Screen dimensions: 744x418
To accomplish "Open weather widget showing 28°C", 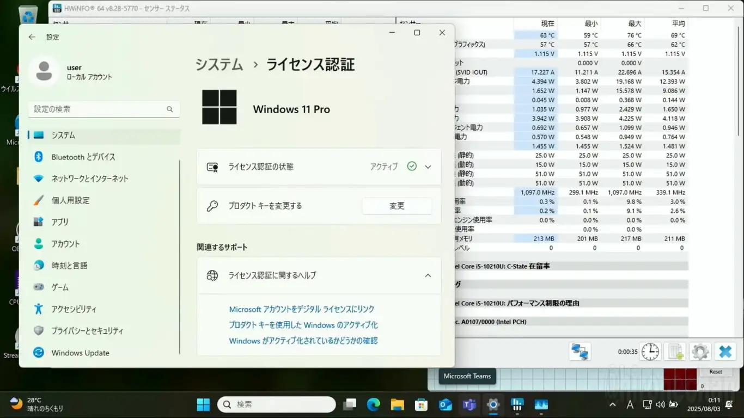I will [x=37, y=404].
